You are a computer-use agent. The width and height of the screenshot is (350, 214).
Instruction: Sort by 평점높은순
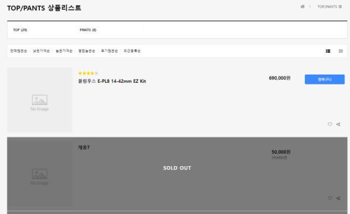[x=87, y=51]
